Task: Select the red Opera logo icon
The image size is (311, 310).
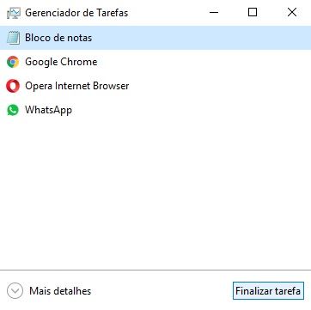Action: coord(13,86)
